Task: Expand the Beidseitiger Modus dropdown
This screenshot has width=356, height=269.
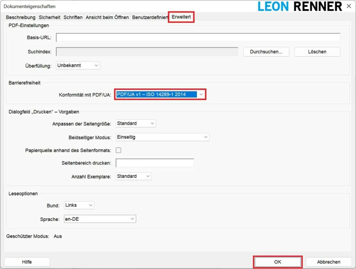Action: (x=162, y=137)
